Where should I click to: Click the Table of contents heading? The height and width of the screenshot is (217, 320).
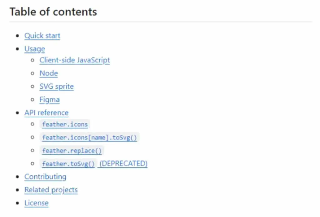[x=53, y=12]
